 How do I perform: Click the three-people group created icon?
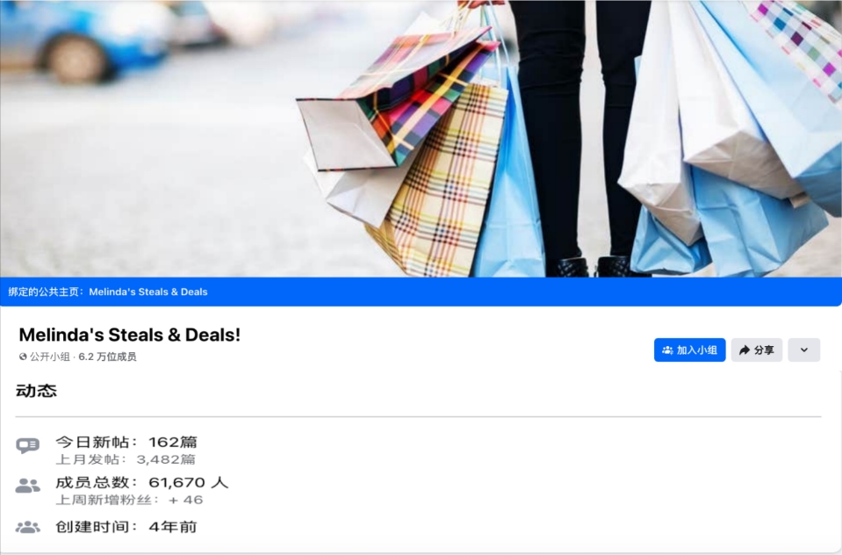27,527
